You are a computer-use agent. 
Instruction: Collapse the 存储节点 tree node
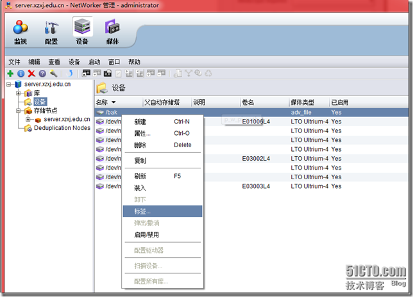pyautogui.click(x=18, y=111)
